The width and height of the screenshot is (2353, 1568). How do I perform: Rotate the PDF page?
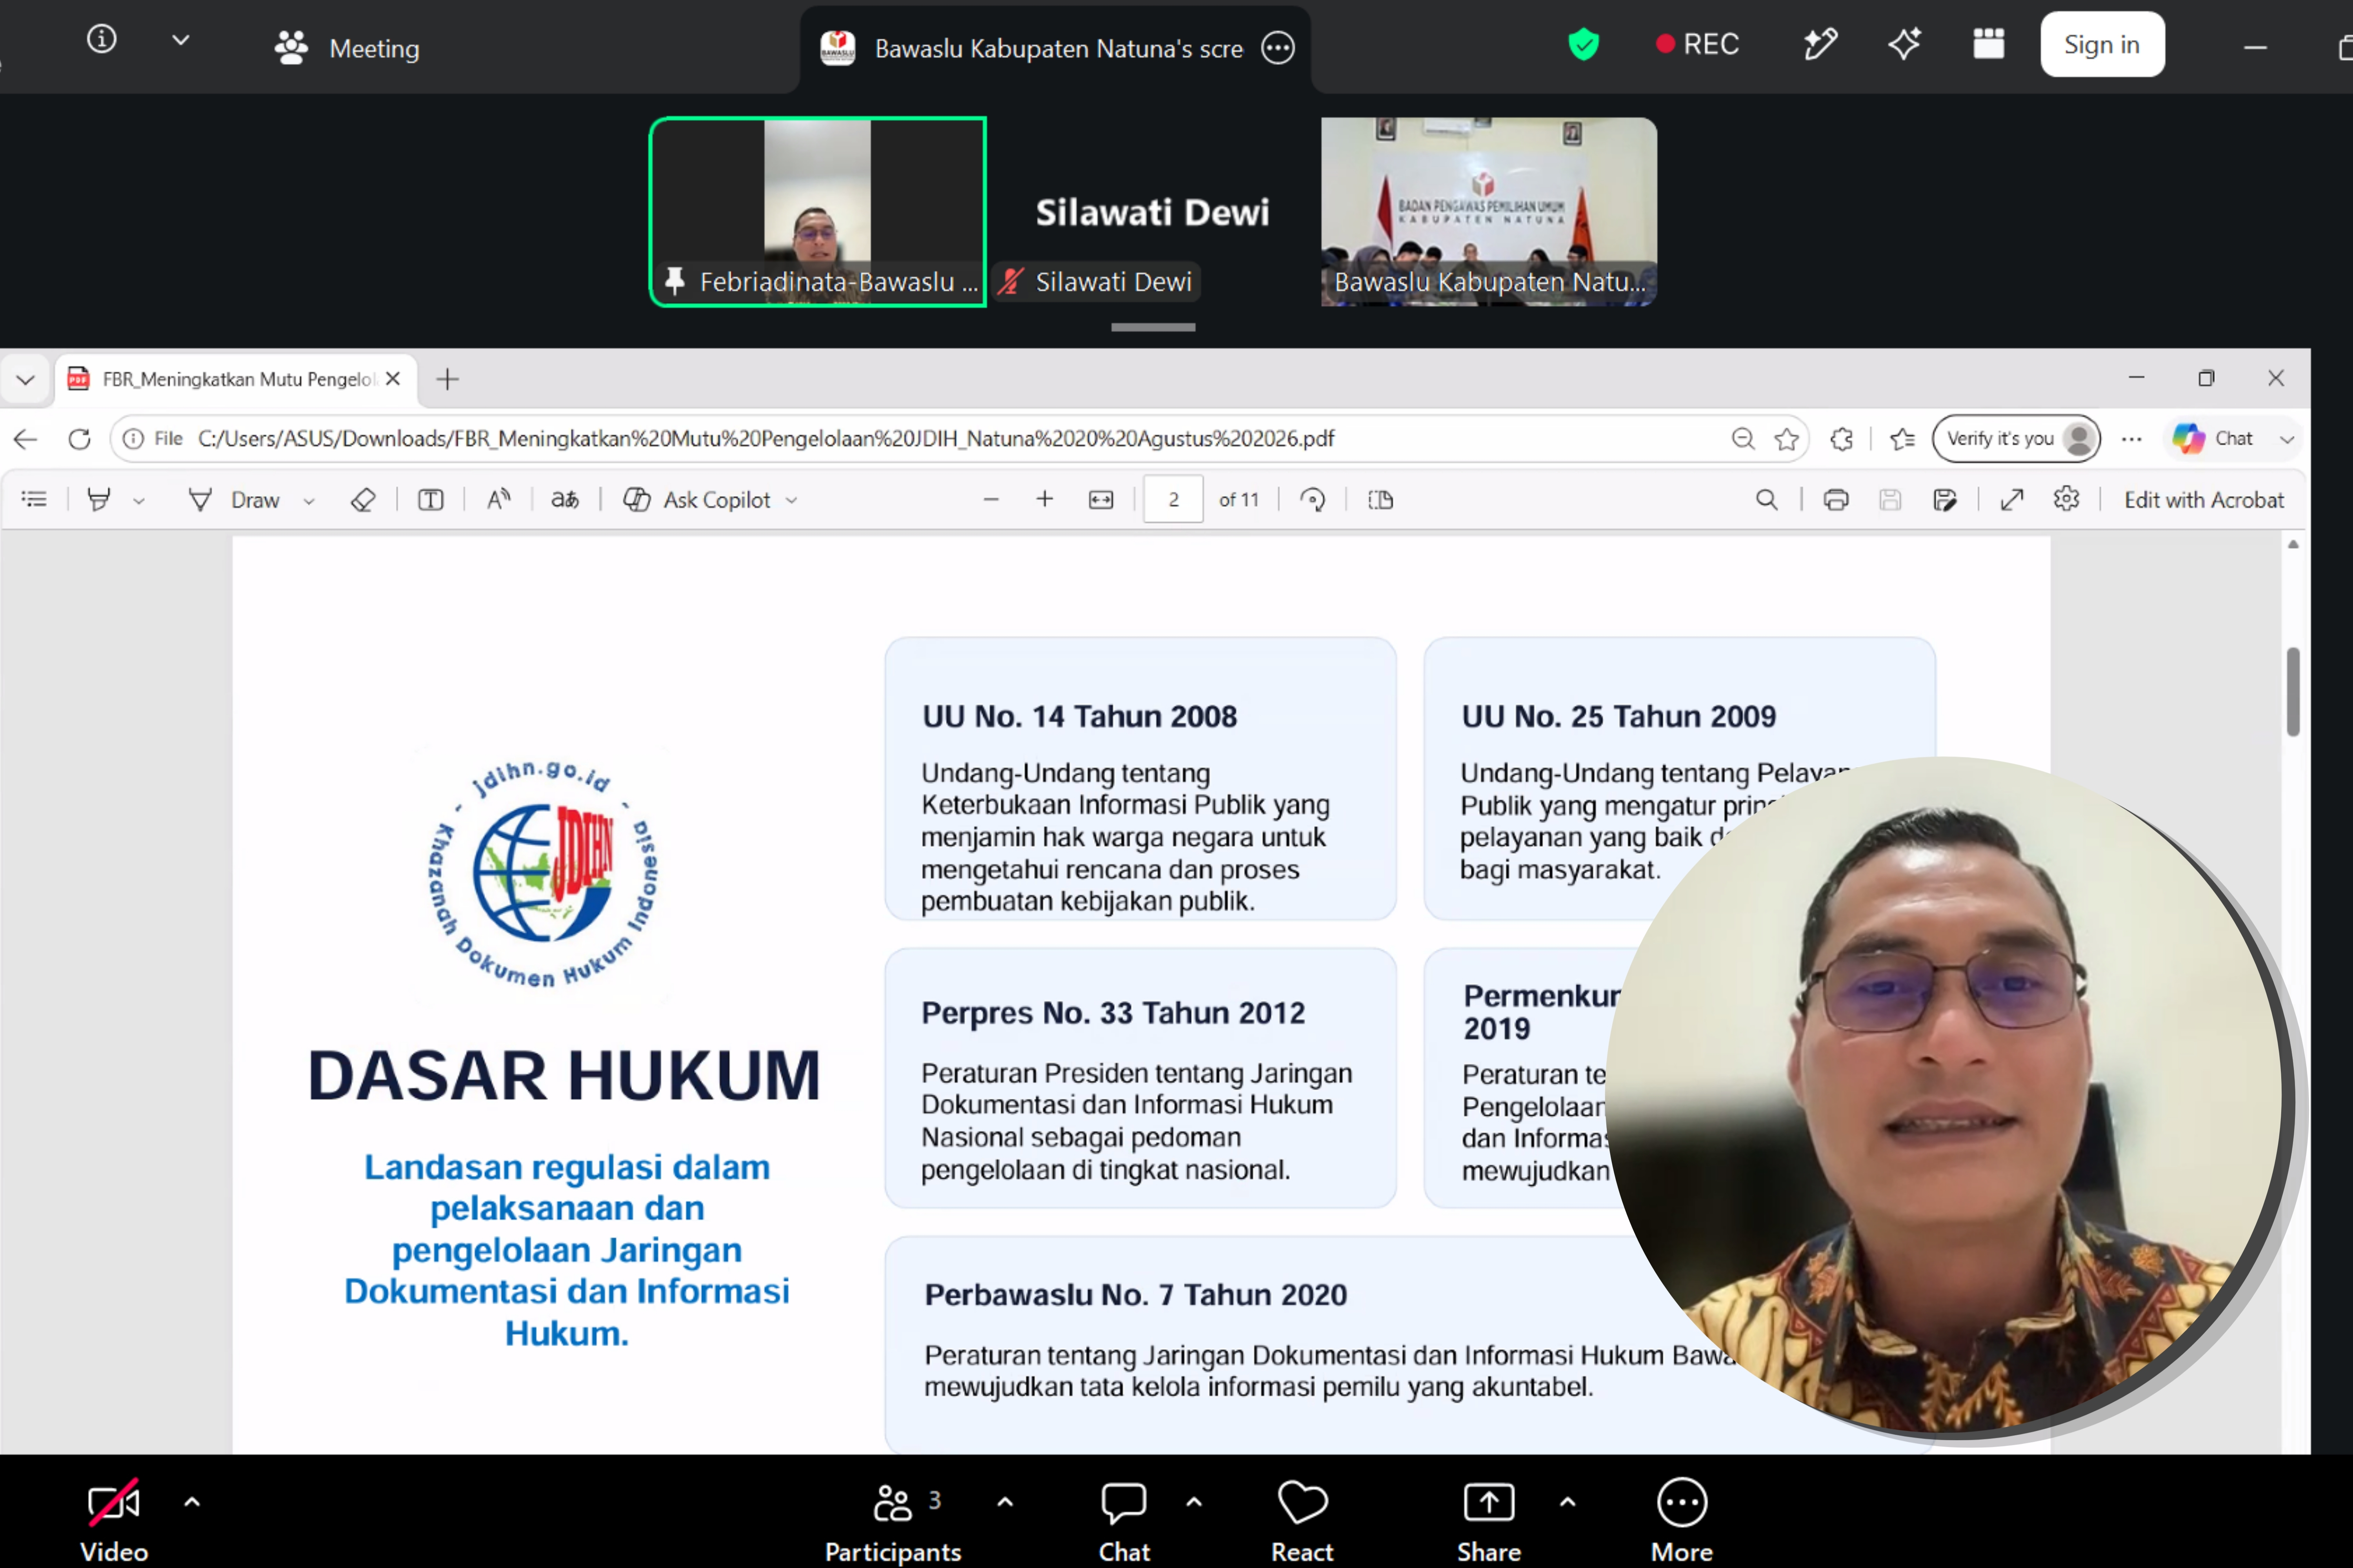point(1313,499)
